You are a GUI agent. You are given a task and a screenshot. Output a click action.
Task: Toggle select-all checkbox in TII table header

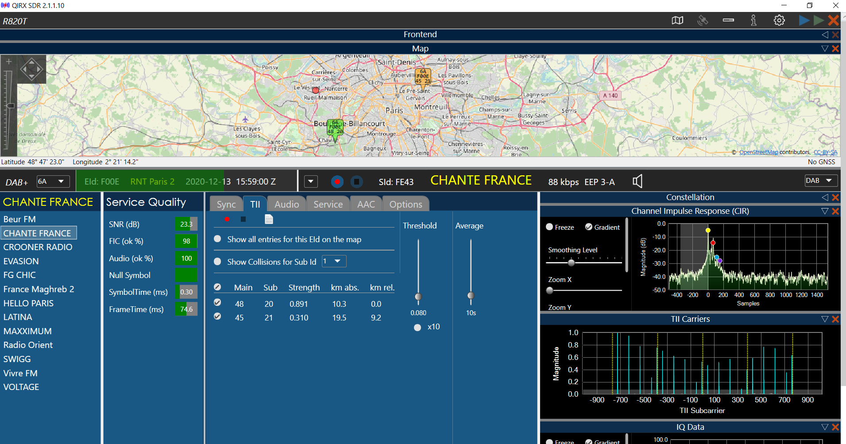tap(217, 287)
